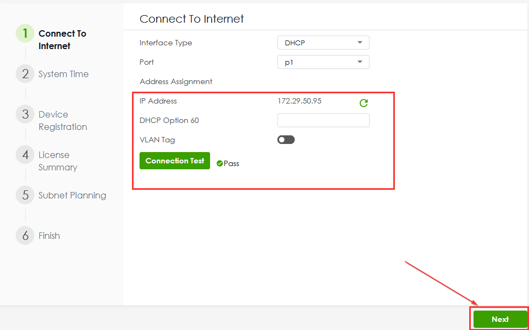Click the green Pass checkmark icon
529x330 pixels.
[x=219, y=163]
